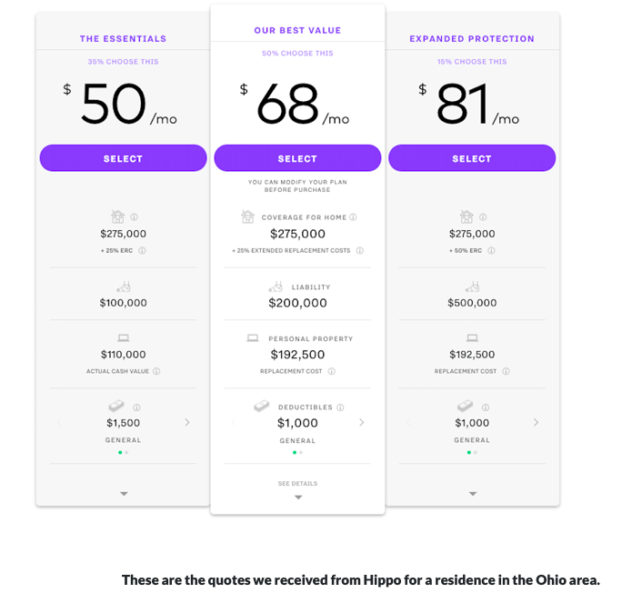Open the See Details link
Image resolution: width=622 pixels, height=603 pixels.
click(x=297, y=484)
